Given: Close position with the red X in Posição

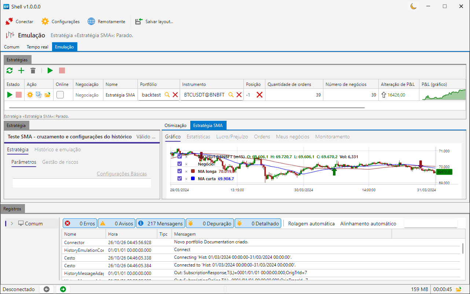Looking at the screenshot, I should pos(260,95).
